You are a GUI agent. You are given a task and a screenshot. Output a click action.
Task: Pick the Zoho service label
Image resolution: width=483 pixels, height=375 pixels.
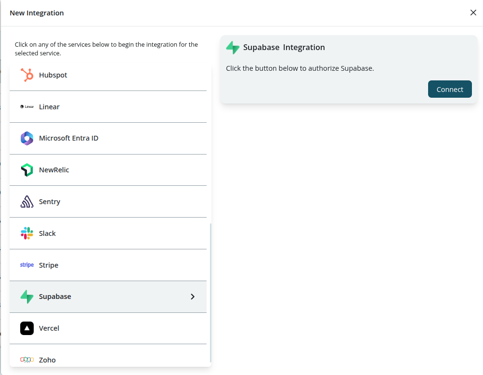pyautogui.click(x=47, y=360)
